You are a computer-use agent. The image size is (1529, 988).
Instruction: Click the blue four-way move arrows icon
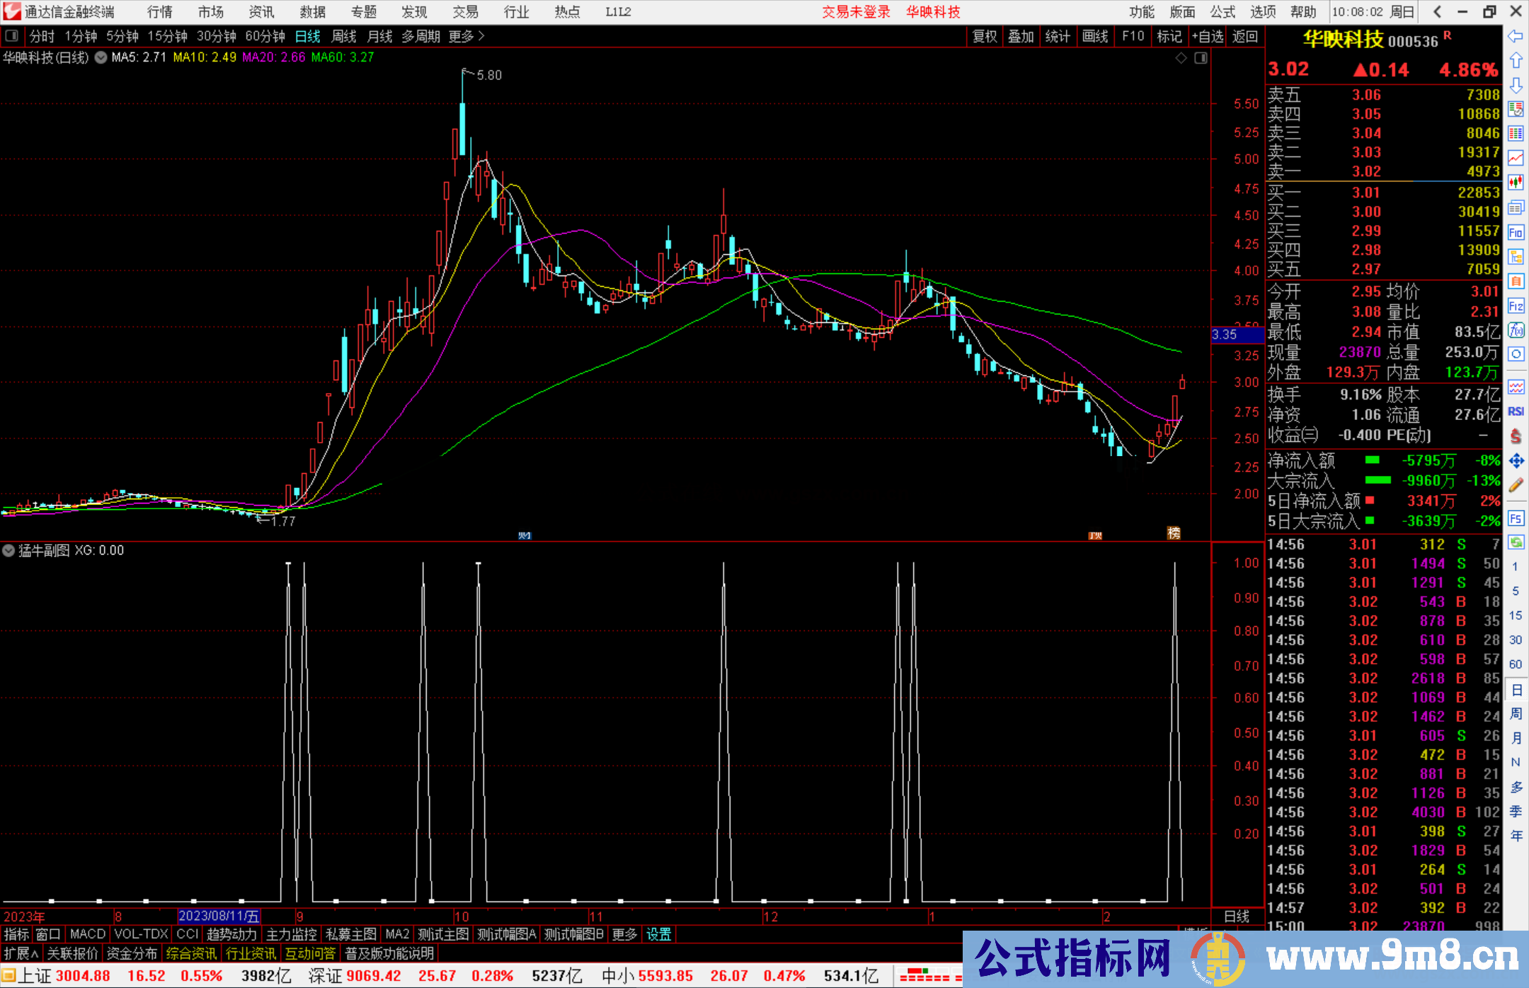(1516, 461)
